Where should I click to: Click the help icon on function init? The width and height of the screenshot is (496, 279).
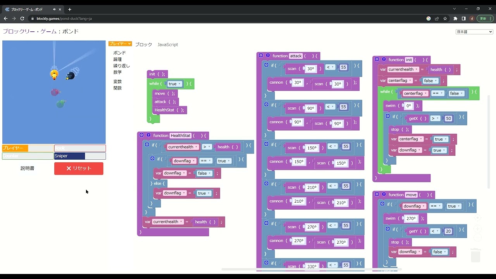384,60
